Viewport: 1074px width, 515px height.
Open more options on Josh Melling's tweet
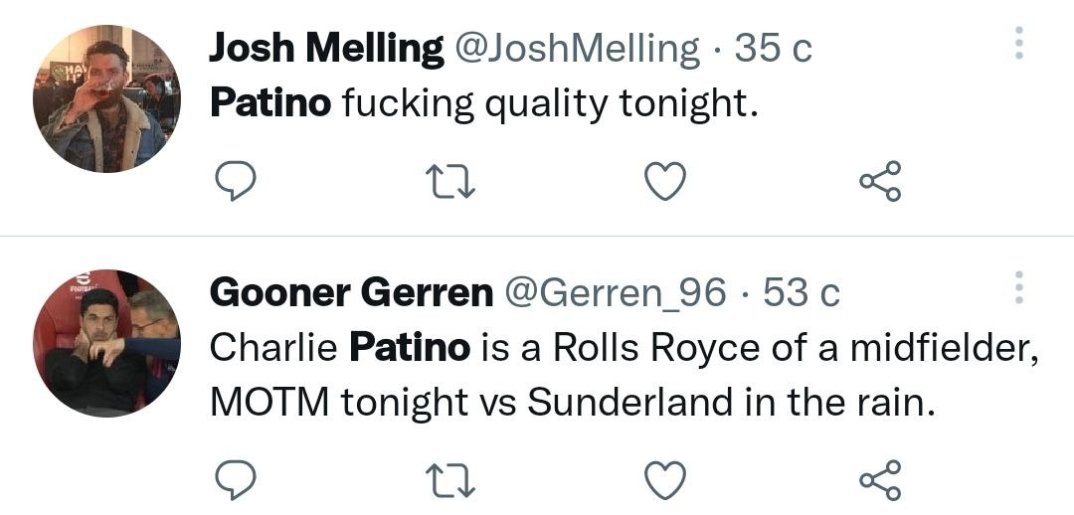pos(1017,42)
